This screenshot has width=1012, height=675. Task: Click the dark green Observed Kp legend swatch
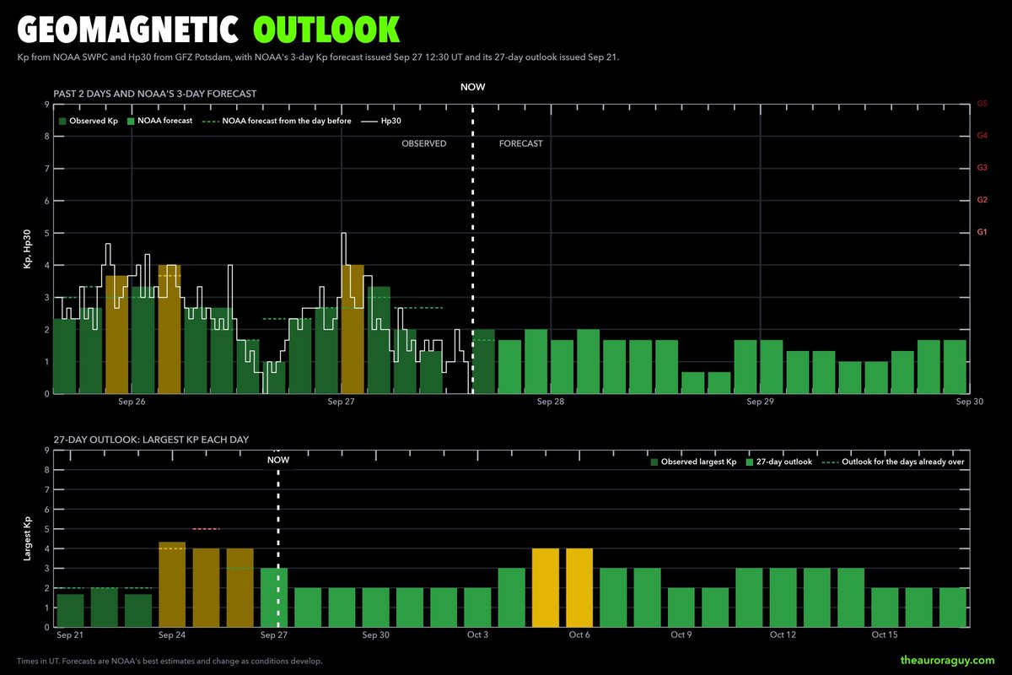click(63, 121)
